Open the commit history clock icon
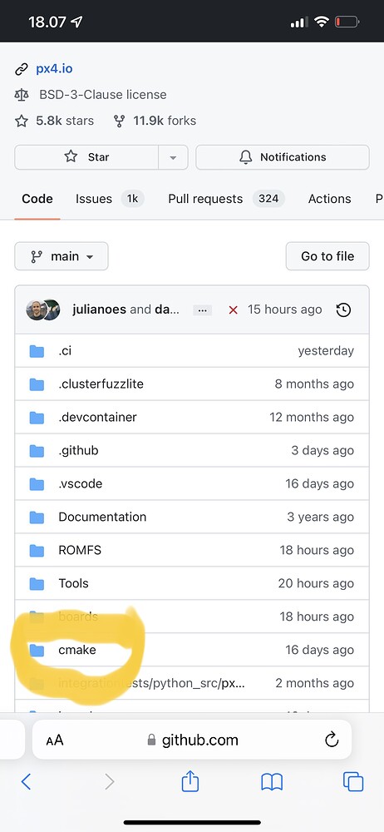Screen dimensions: 384x832 (344, 310)
